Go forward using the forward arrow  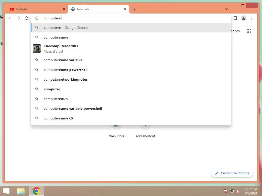[18, 18]
